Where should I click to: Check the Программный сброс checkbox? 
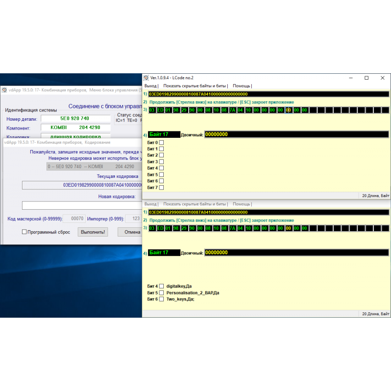[24, 232]
